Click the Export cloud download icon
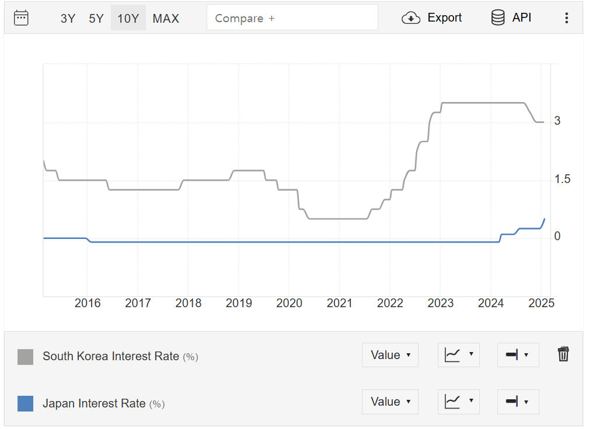Viewport: 589px width, 429px height. click(411, 18)
